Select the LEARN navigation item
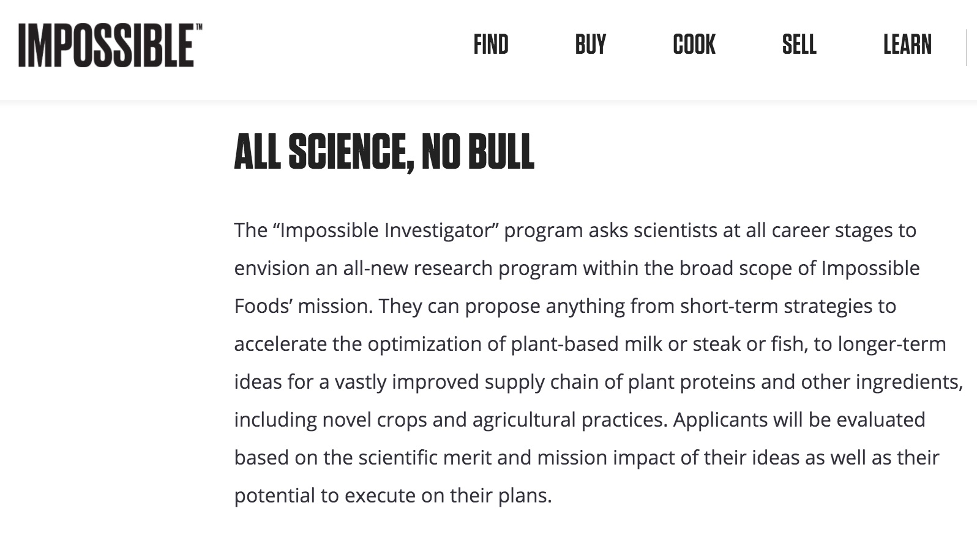977x533 pixels. pyautogui.click(x=907, y=45)
